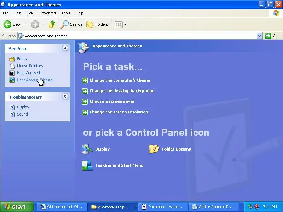The width and height of the screenshot is (283, 212).
Task: Click the red security shield tray icon
Action: [256, 207]
